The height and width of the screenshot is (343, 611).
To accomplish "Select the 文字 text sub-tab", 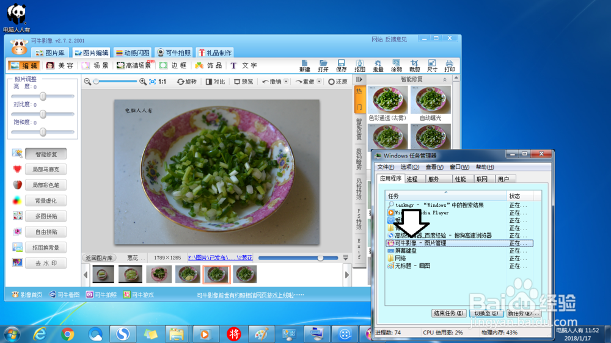I will pyautogui.click(x=244, y=65).
